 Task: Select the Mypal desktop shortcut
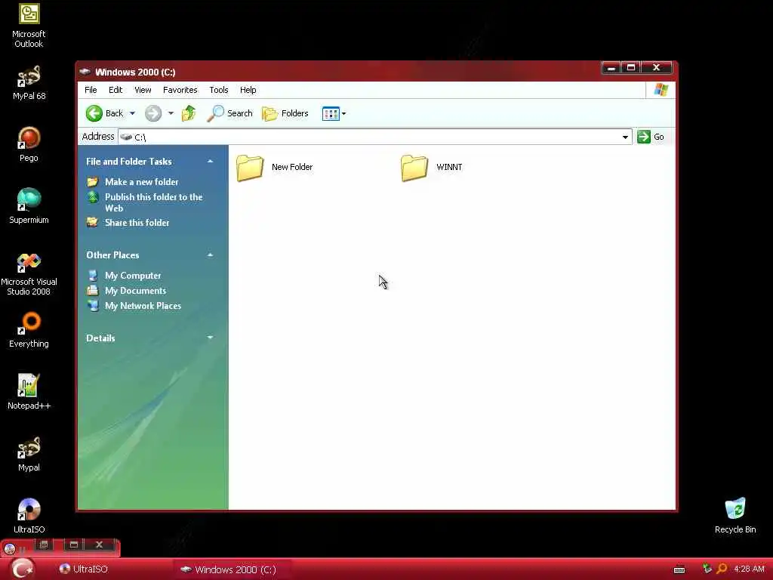[29, 454]
